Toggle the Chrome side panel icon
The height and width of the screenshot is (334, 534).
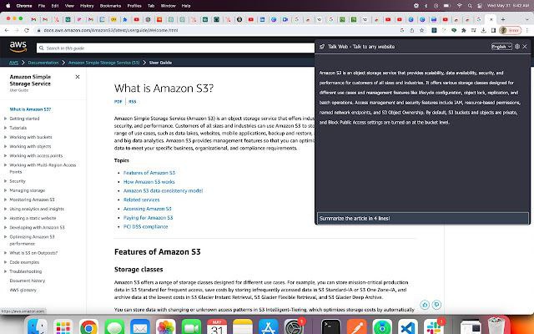[493, 30]
